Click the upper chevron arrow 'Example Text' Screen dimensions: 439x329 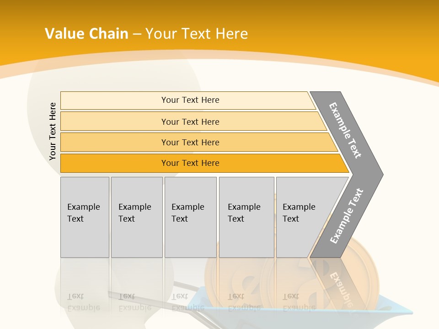click(345, 130)
